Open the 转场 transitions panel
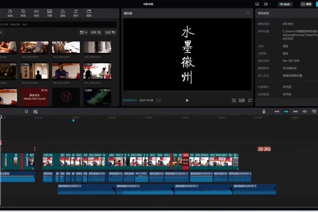 pyautogui.click(x=36, y=13)
